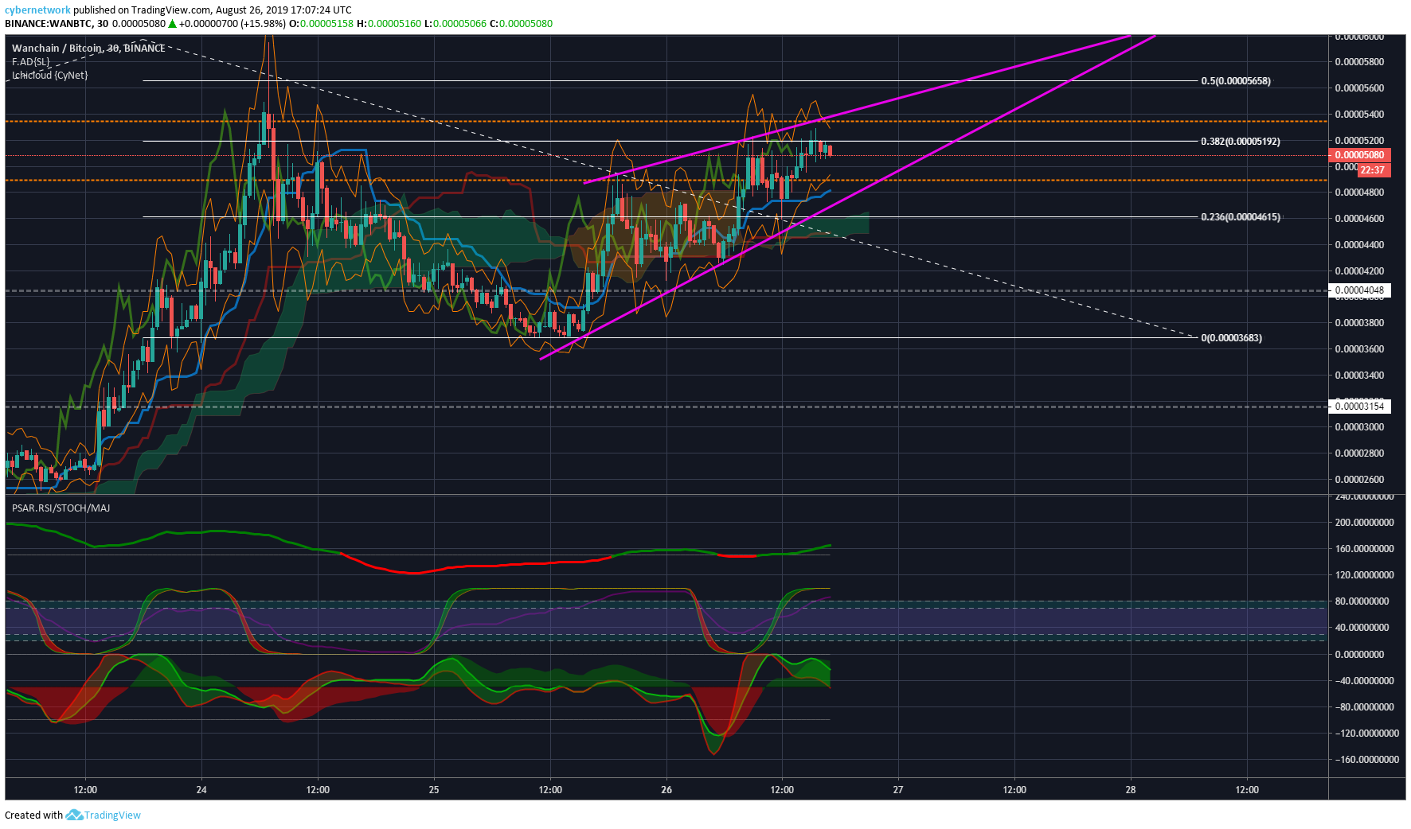Click the 0.00004200 price axis tick

(1359, 271)
